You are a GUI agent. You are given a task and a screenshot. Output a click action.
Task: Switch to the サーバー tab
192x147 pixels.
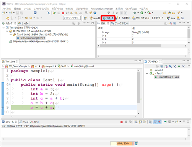(x=23, y=23)
